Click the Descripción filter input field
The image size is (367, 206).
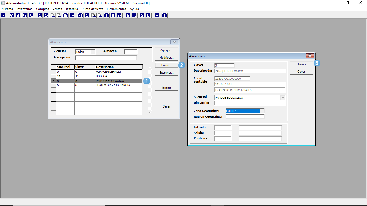106,58
